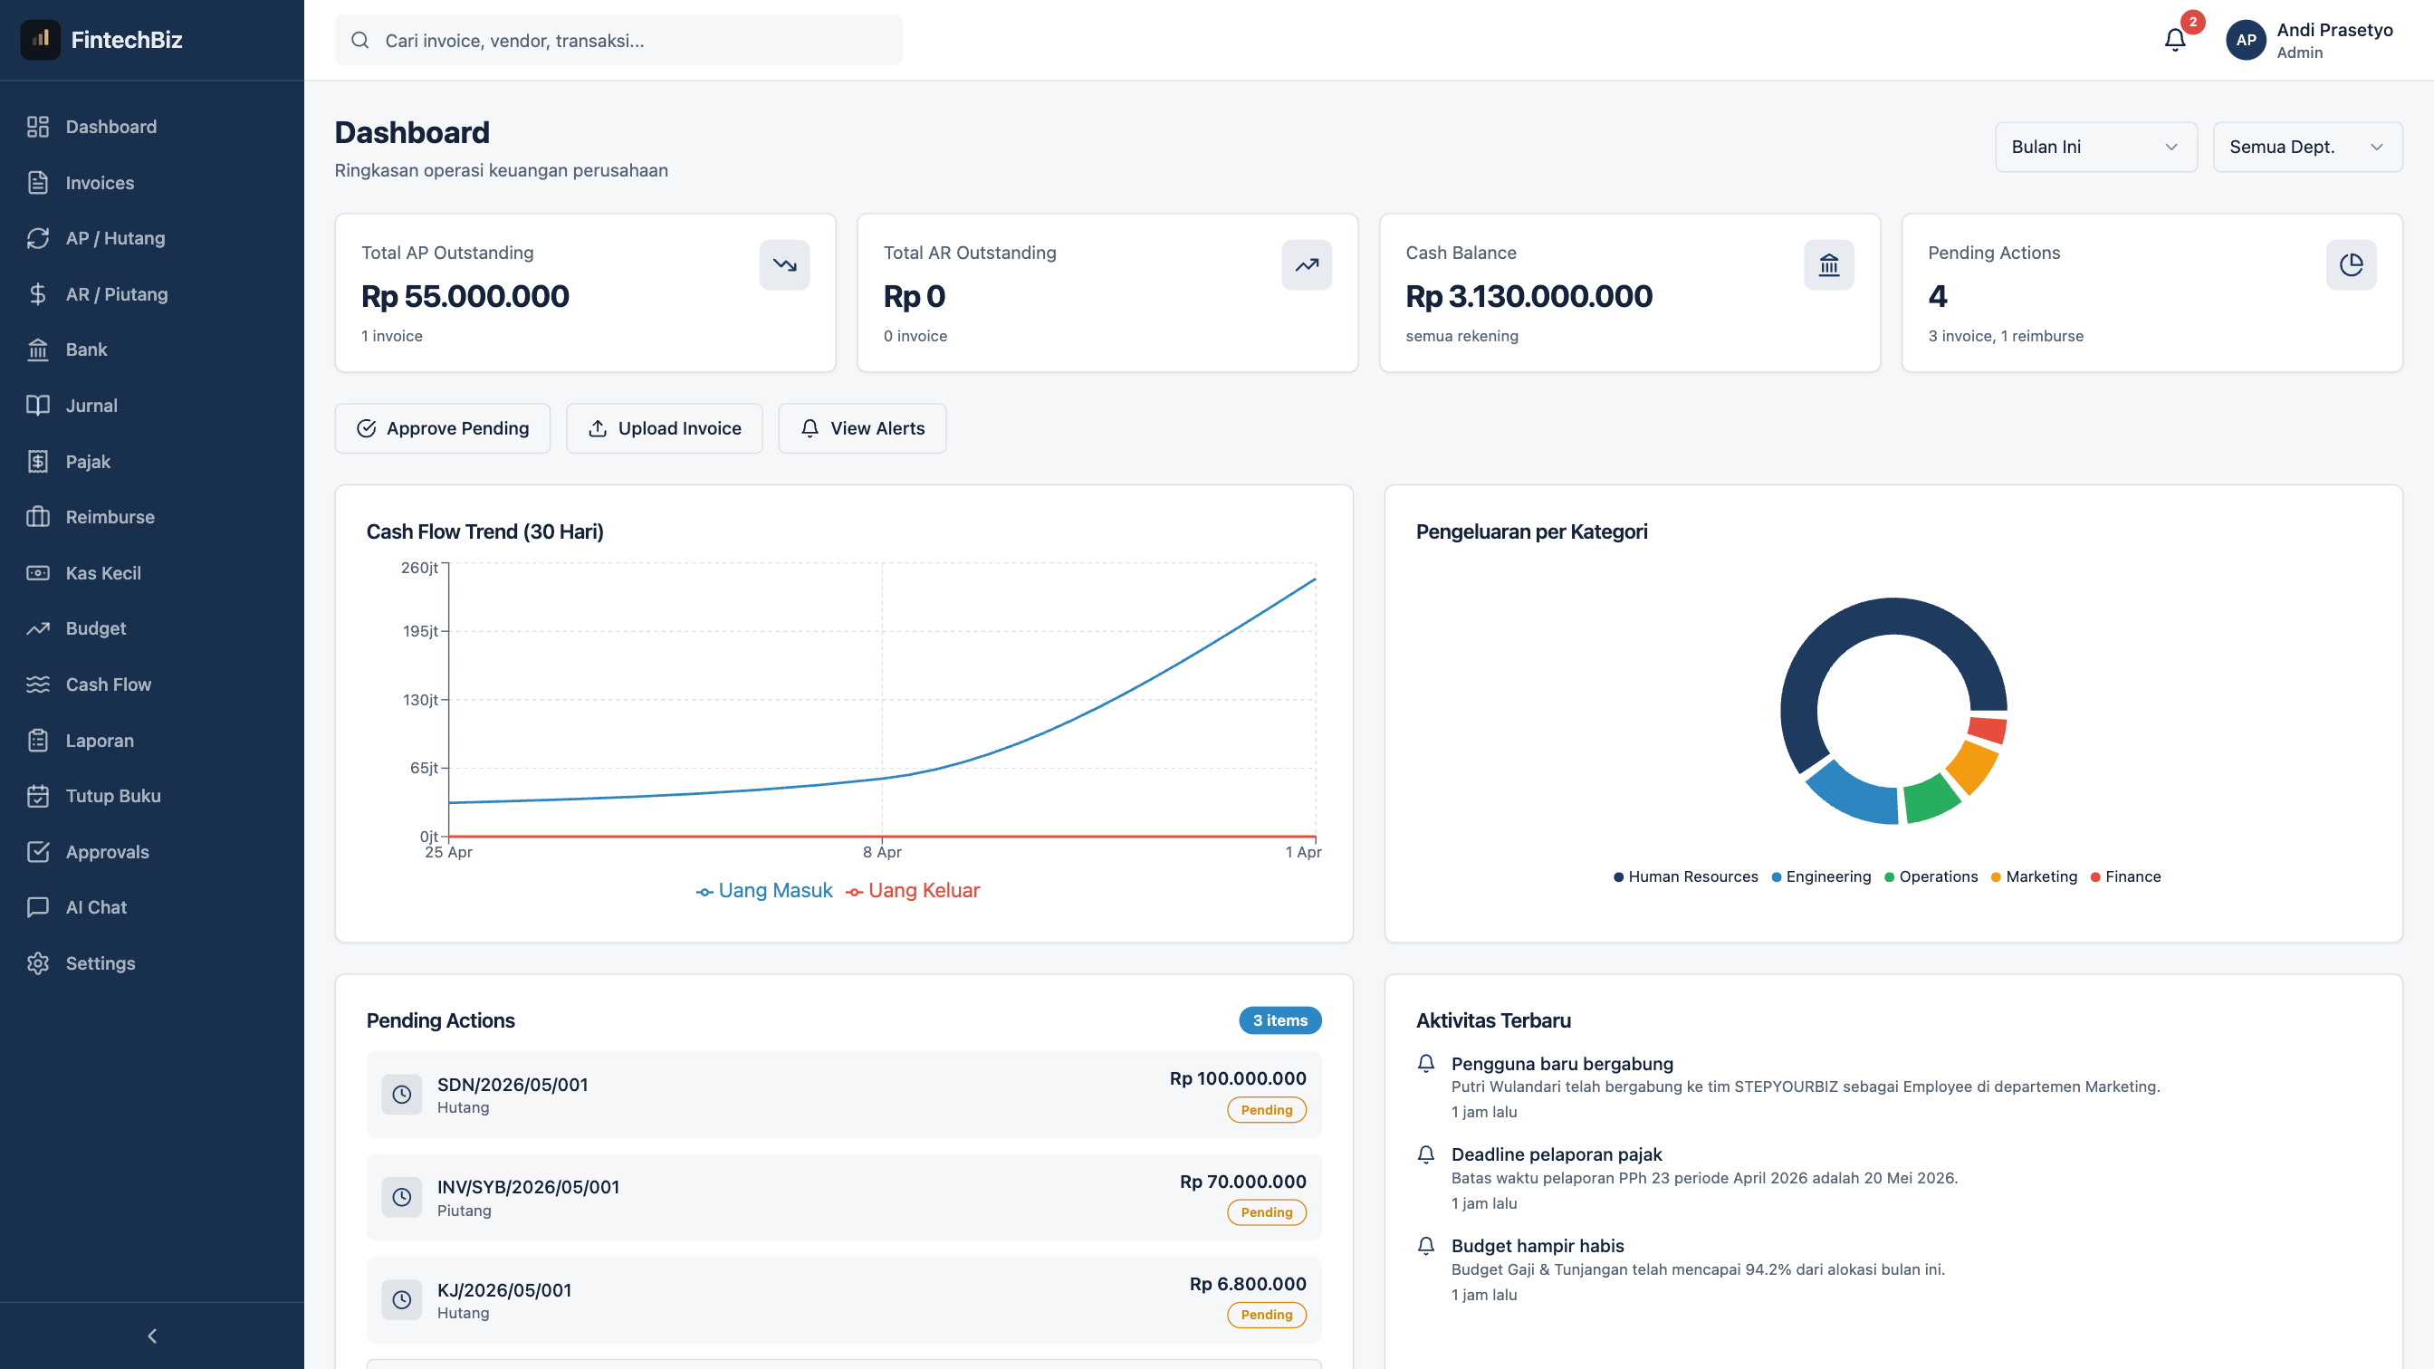This screenshot has width=2434, height=1369.
Task: Click Pending status on Rp 70.000.000 row
Action: (1266, 1212)
